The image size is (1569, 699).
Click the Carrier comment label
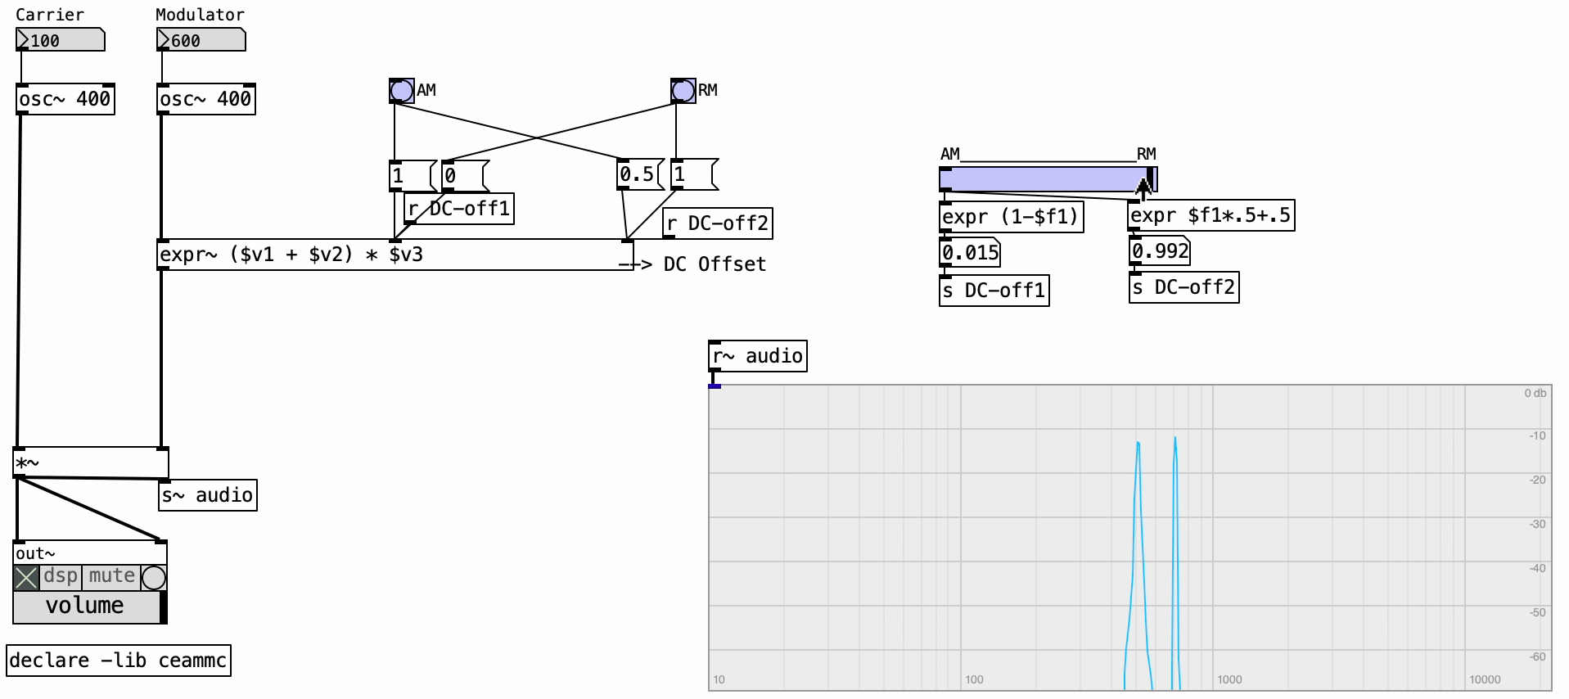point(50,15)
